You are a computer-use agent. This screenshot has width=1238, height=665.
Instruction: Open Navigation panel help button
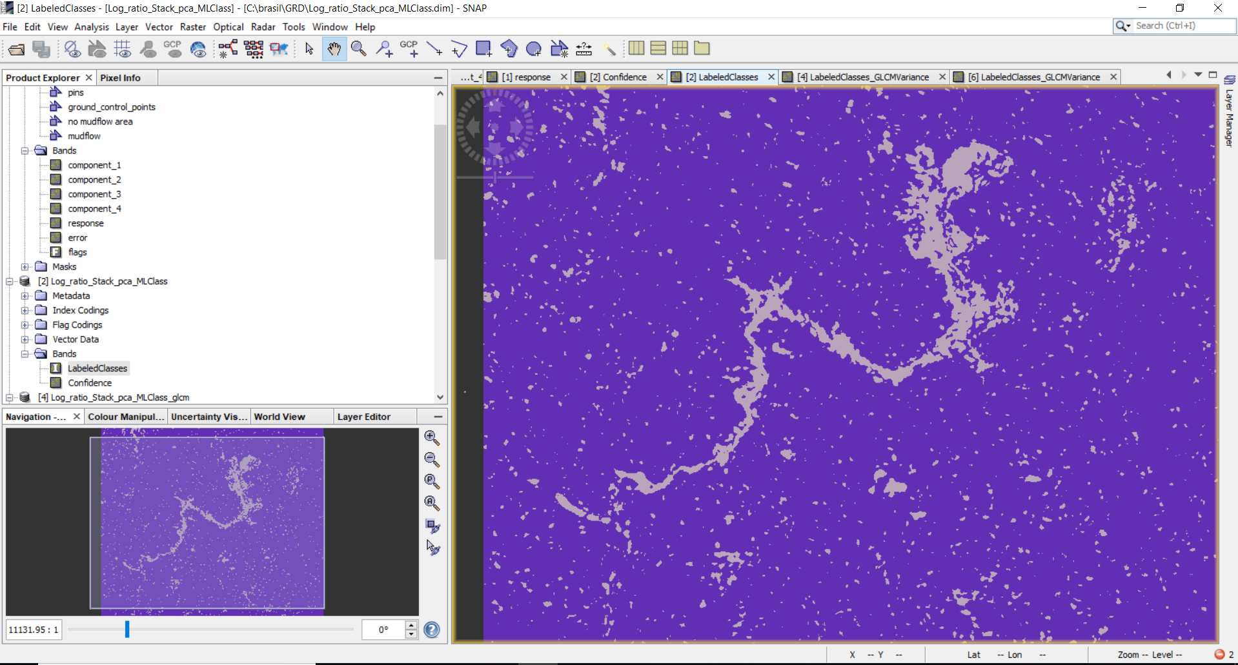432,630
